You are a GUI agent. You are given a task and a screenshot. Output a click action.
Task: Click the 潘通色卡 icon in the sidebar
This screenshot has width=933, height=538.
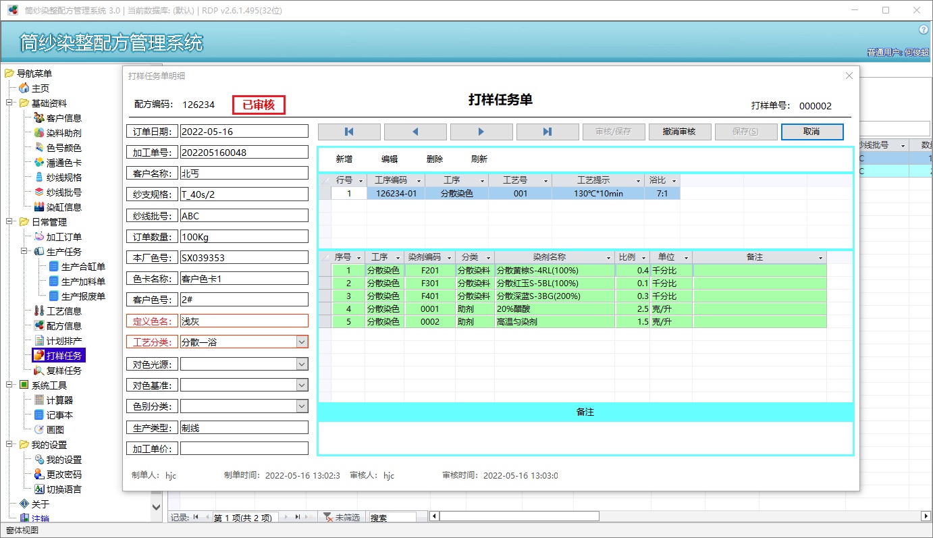[x=39, y=163]
